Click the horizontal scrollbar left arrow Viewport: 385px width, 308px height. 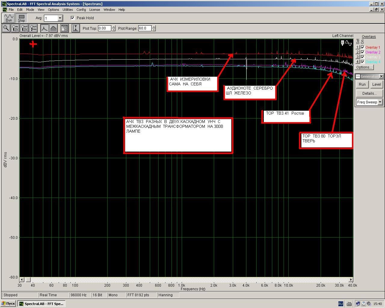[x=22, y=280]
